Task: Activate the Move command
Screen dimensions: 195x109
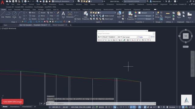Action: pyautogui.click(x=32, y=13)
